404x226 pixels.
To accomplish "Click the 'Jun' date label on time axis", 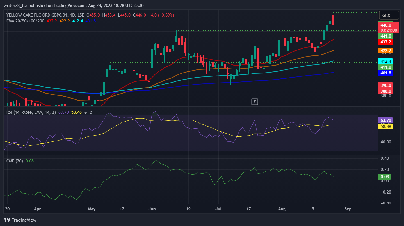I will tap(152, 209).
